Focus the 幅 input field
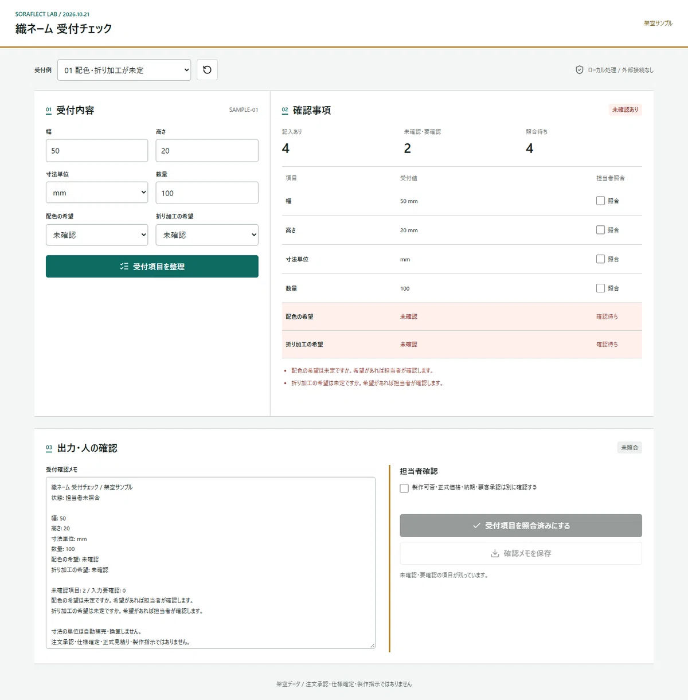Screen dimensions: 688x700 [x=97, y=151]
